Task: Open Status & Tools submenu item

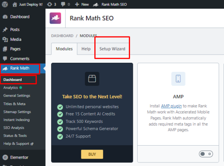Action: pos(15,136)
